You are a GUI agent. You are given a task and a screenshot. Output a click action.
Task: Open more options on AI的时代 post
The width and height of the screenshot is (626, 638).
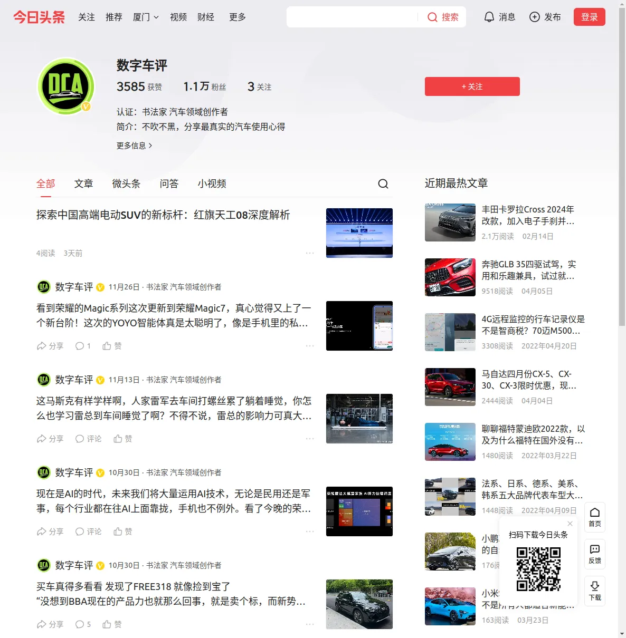(x=310, y=531)
